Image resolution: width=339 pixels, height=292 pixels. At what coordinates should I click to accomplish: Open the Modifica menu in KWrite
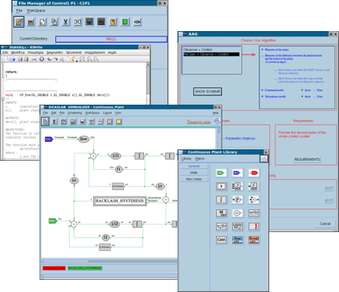pos(17,52)
